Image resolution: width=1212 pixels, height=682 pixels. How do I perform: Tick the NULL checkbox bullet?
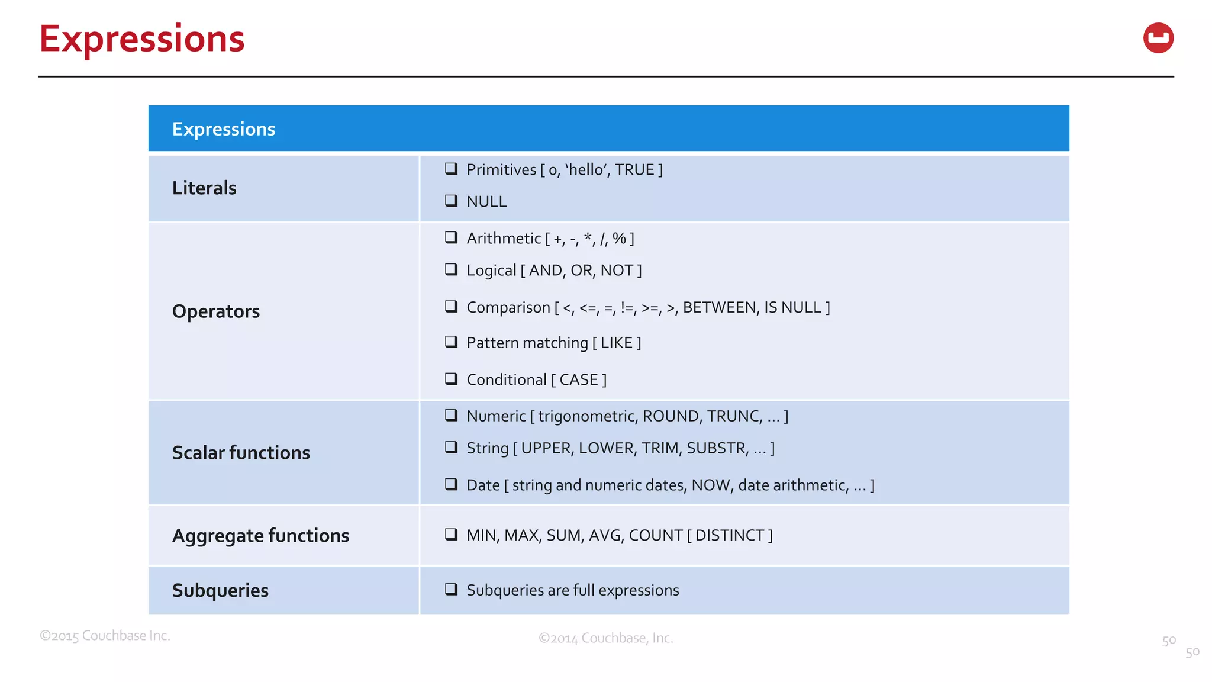452,201
